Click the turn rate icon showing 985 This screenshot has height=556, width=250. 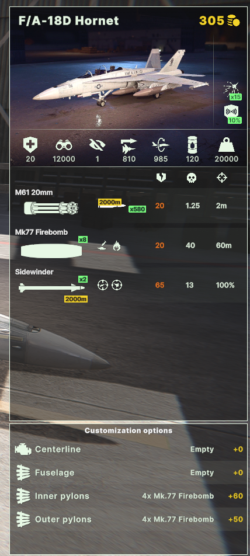coord(160,145)
